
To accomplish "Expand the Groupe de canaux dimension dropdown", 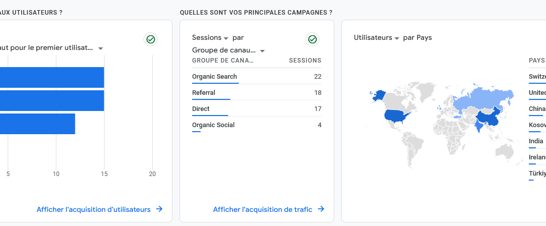I will [229, 50].
